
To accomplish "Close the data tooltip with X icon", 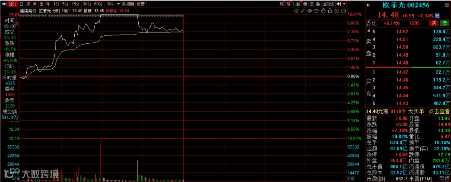I will [x=17, y=18].
